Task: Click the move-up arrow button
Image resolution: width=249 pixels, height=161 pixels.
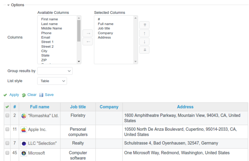Action: pyautogui.click(x=144, y=33)
